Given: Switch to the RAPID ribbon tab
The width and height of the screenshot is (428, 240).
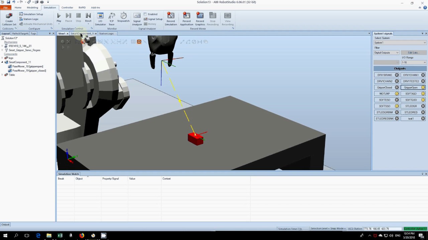Looking at the screenshot, I should coord(82,7).
